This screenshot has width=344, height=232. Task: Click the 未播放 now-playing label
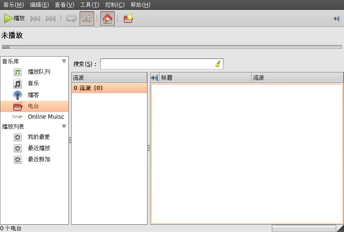12,35
